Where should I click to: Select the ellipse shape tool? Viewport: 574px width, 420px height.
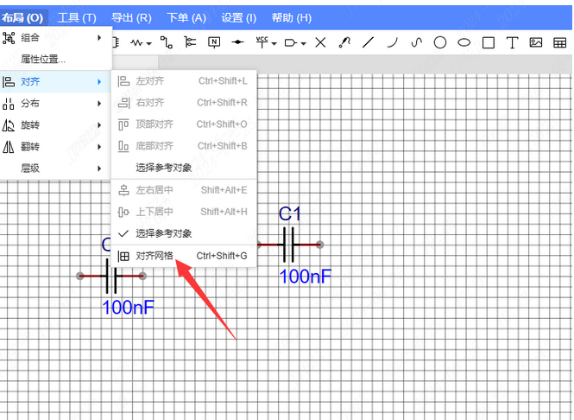click(x=464, y=41)
